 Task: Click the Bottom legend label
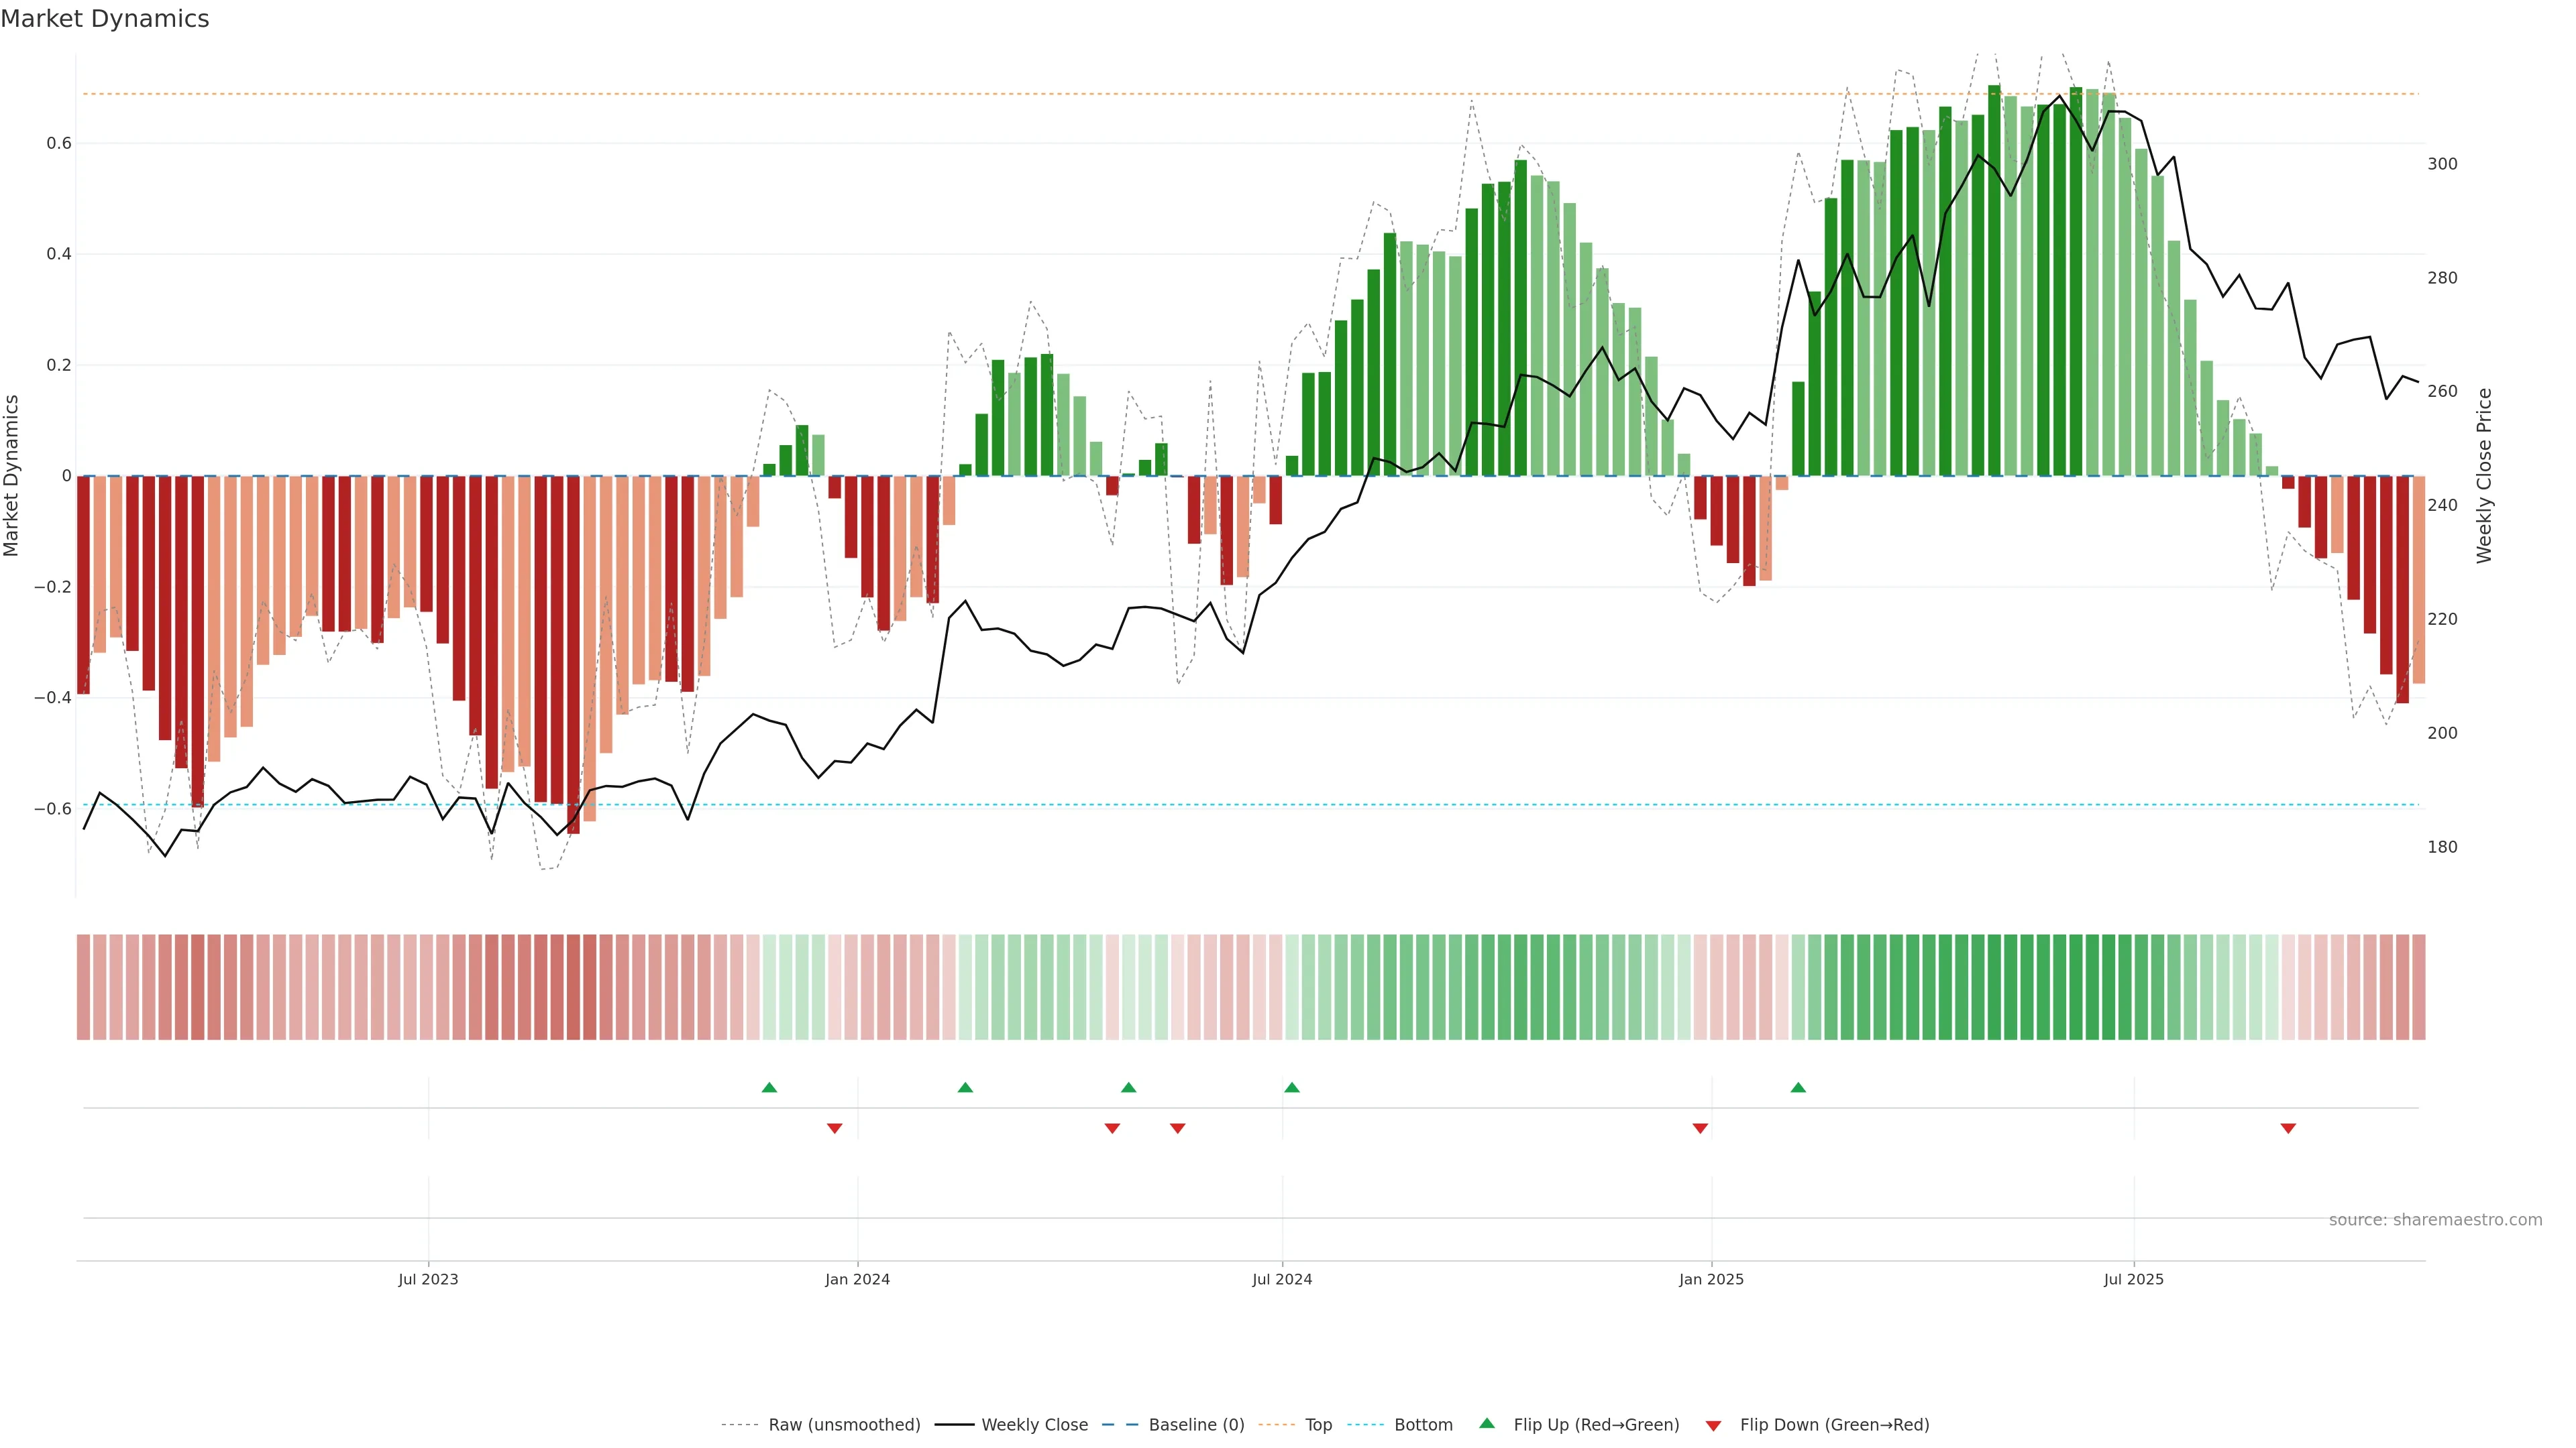[x=1423, y=1425]
